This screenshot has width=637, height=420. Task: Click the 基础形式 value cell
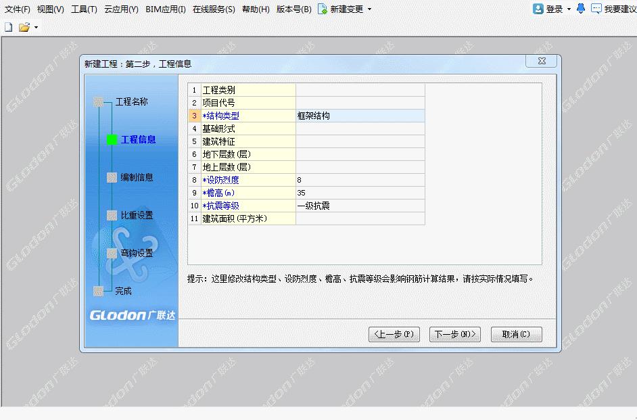point(360,129)
